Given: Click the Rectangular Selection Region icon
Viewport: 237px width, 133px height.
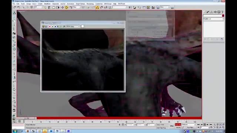Looking at the screenshot, I should tap(53, 7).
